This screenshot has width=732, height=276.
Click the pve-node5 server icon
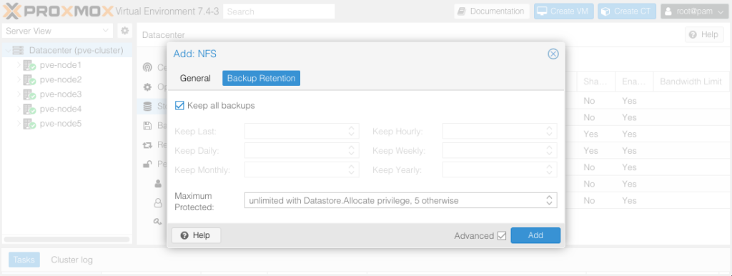pos(29,124)
